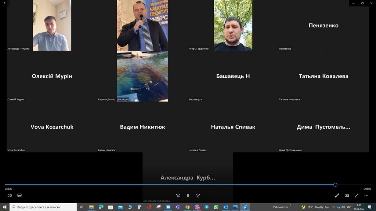Open the Windows Start menu
The image size is (376, 211).
(x=4, y=207)
